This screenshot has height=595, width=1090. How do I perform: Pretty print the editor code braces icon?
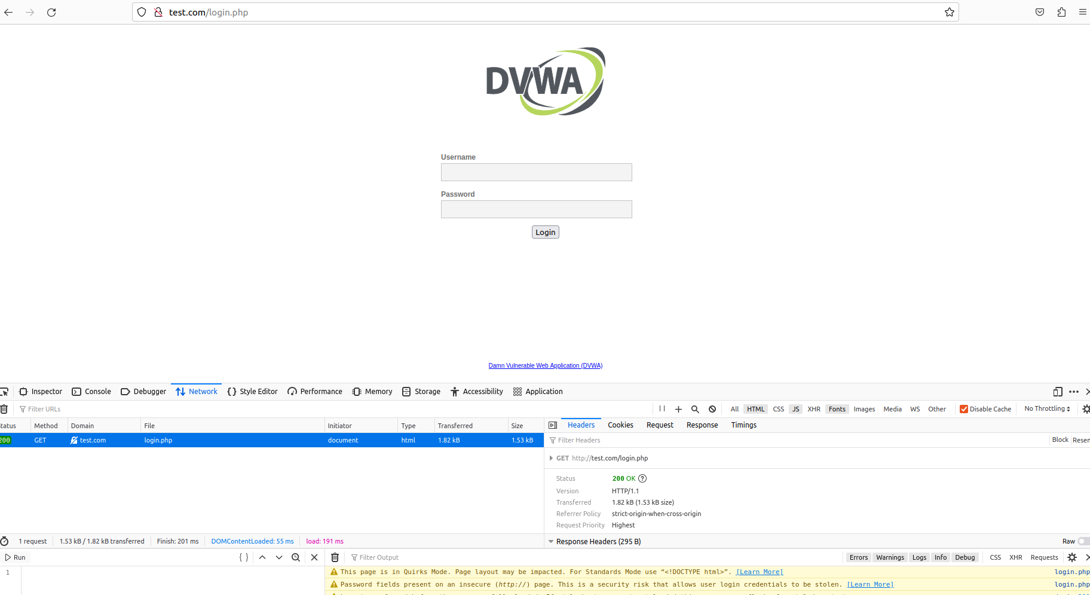(x=244, y=557)
